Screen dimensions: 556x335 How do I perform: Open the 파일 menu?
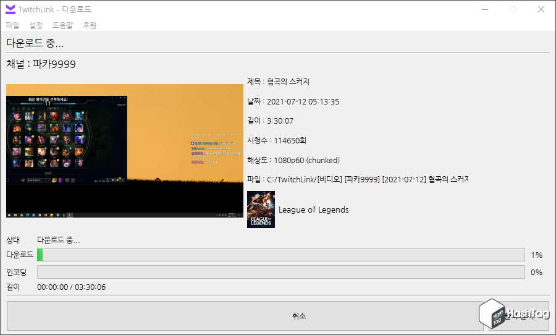(12, 25)
